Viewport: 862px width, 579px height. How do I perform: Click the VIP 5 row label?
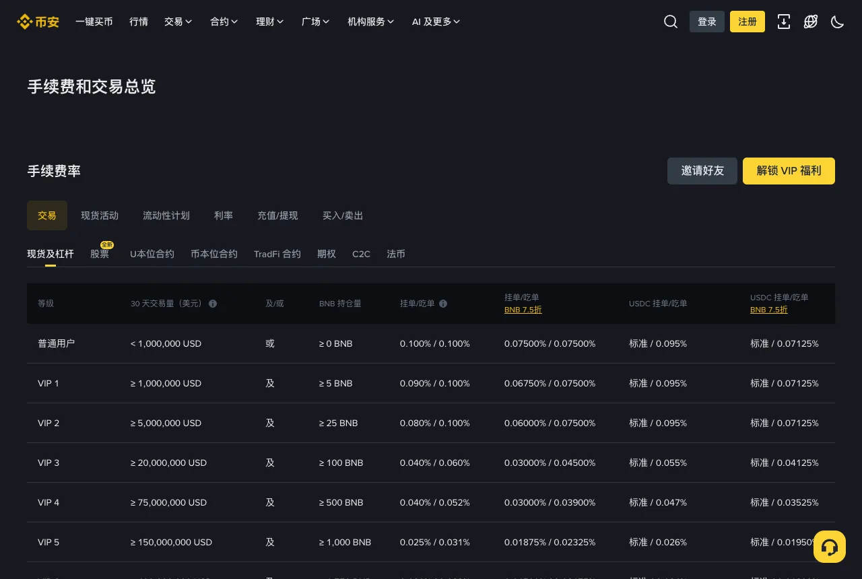(48, 542)
